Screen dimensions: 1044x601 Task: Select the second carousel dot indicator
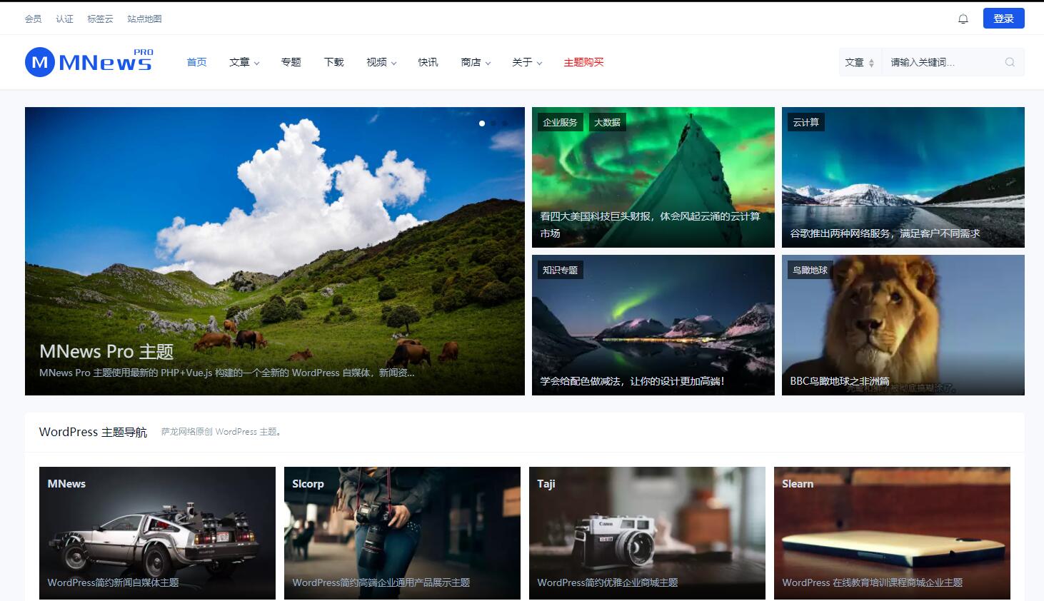(493, 123)
